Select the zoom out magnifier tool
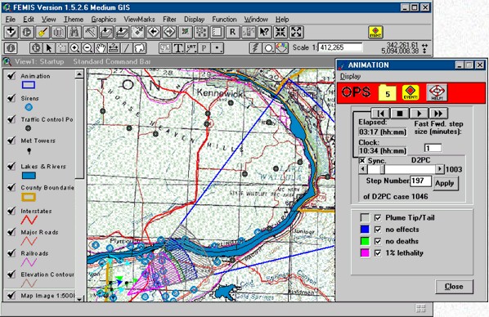The width and height of the screenshot is (489, 317). 88,48
